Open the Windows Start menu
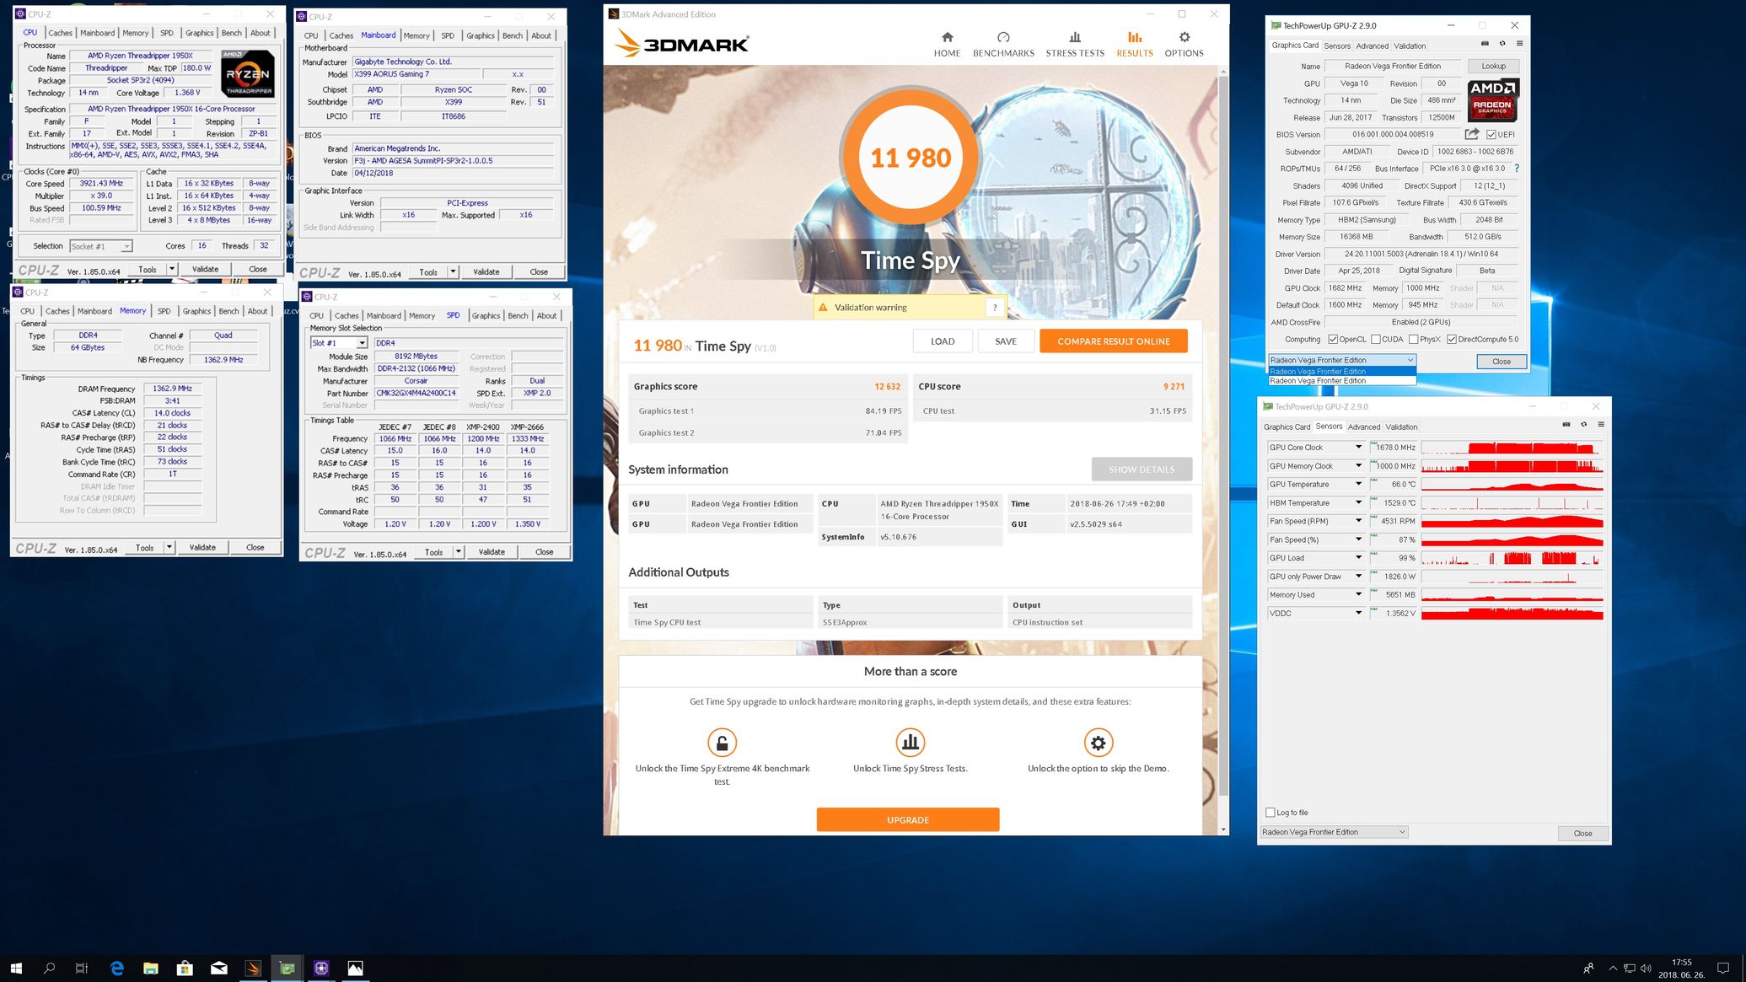1746x982 pixels. pos(15,969)
